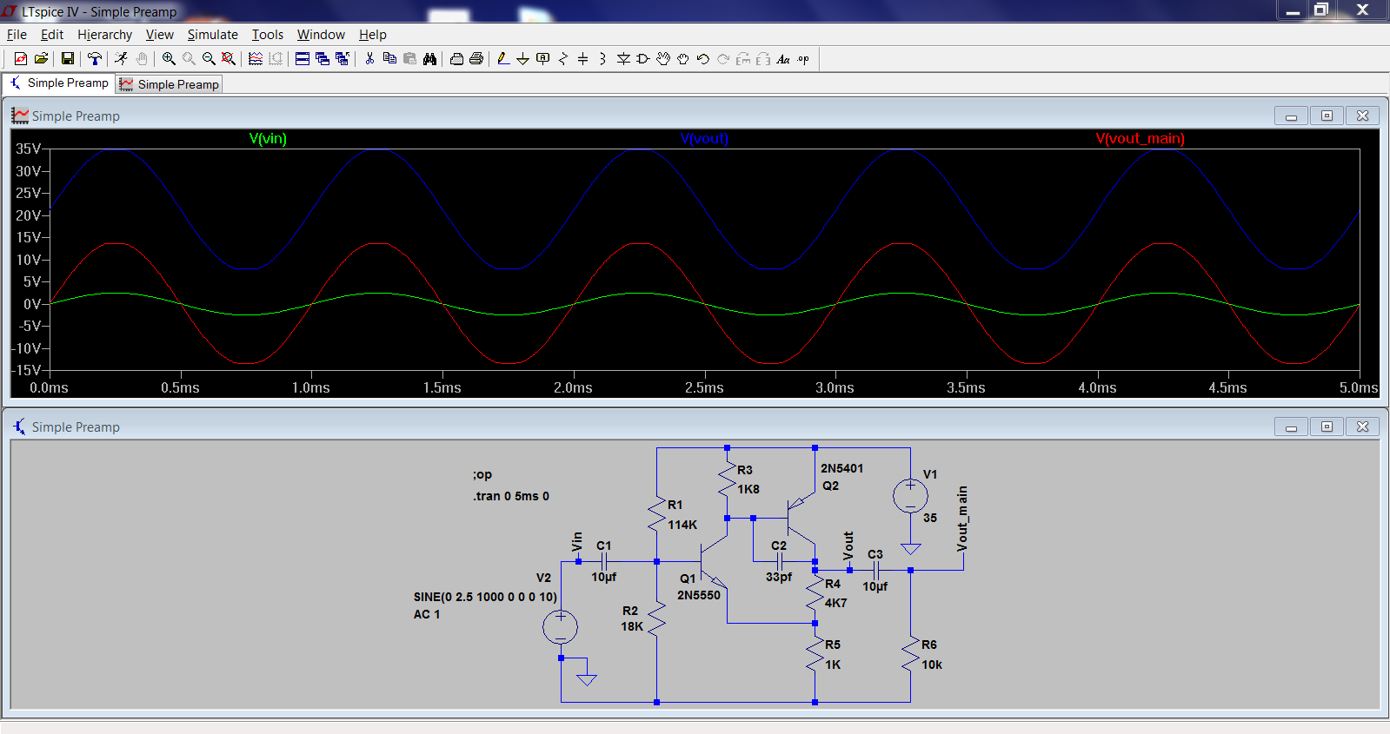The width and height of the screenshot is (1390, 734).
Task: Select the Draw Wire pencil tool
Action: (x=502, y=58)
